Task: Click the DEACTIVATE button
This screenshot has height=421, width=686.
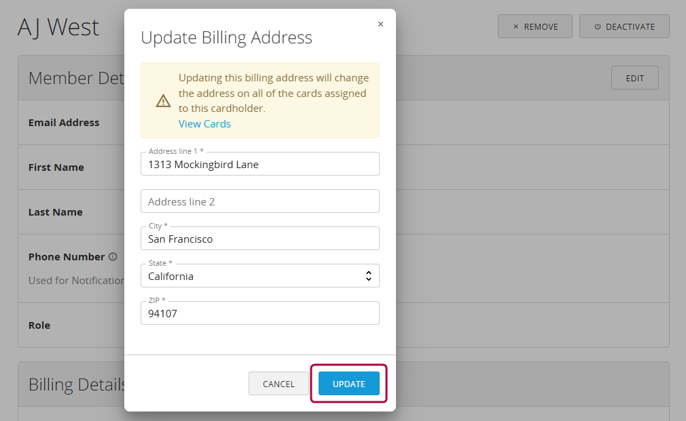Action: click(624, 26)
